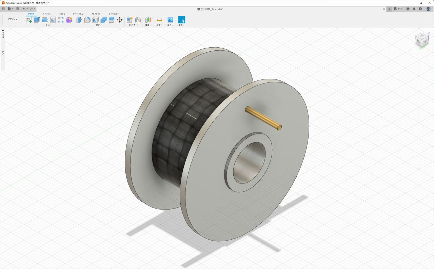434x269 pixels.
Task: Click the 5/10 editable documents counter
Action: click(398, 9)
